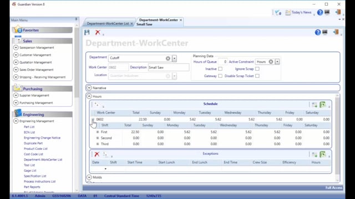Expand the First shift row
Viewport: 355px width, 199px height.
coord(98,132)
